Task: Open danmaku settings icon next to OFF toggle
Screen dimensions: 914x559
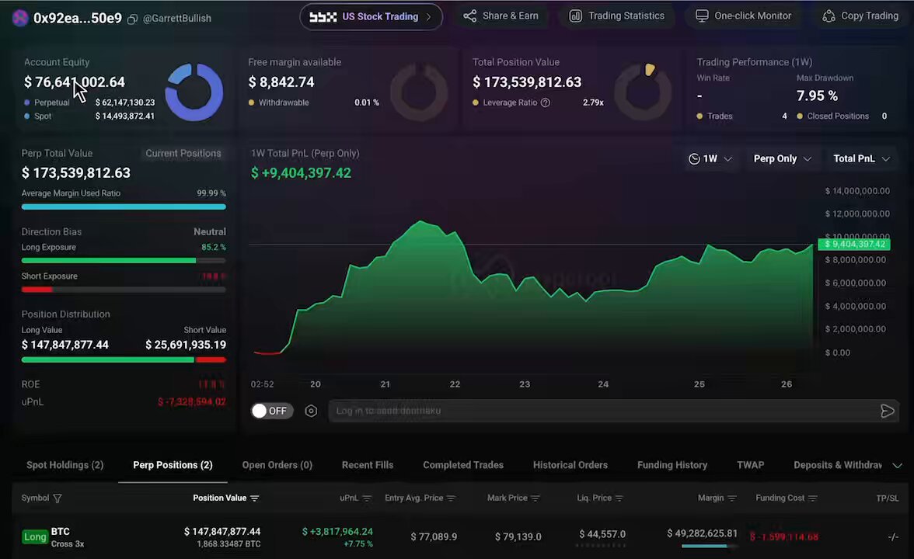Action: click(x=311, y=411)
